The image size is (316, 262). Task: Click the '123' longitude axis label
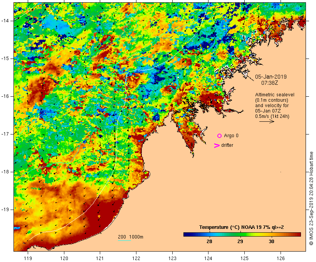click(172, 258)
